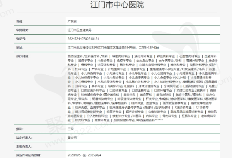Click the 广东省 value

72,22
